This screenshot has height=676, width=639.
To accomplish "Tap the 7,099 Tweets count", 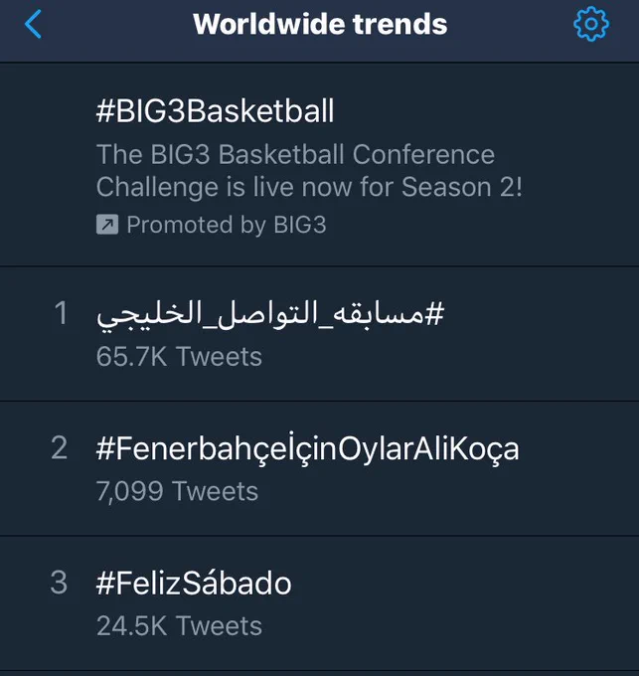I will click(177, 491).
